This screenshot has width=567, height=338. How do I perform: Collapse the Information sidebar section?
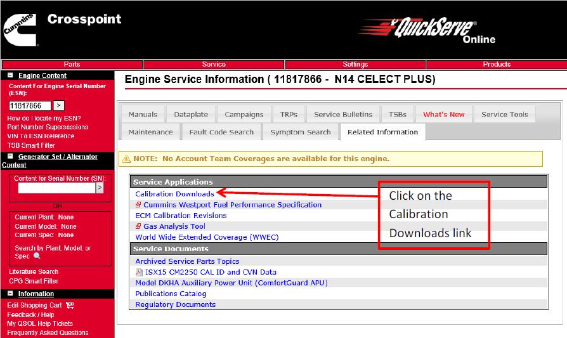click(x=10, y=293)
